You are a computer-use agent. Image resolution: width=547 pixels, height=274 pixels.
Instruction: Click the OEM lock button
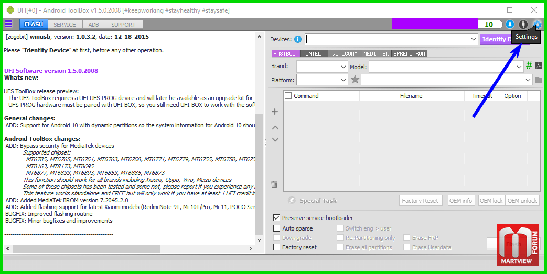pyautogui.click(x=491, y=201)
